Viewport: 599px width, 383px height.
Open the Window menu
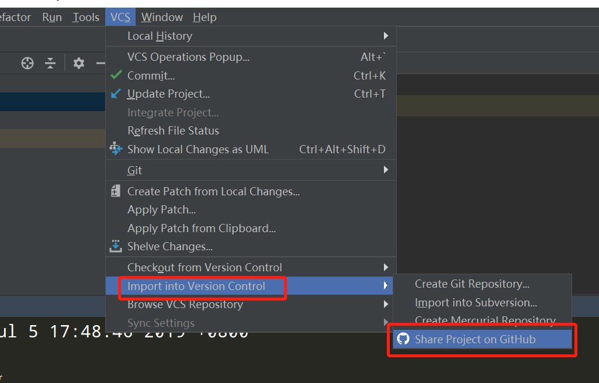coord(162,17)
